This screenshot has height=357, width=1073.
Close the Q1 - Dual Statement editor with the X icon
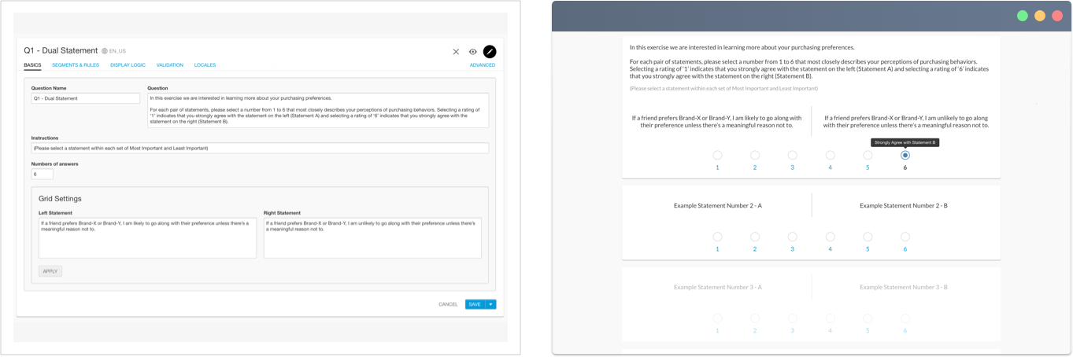456,52
